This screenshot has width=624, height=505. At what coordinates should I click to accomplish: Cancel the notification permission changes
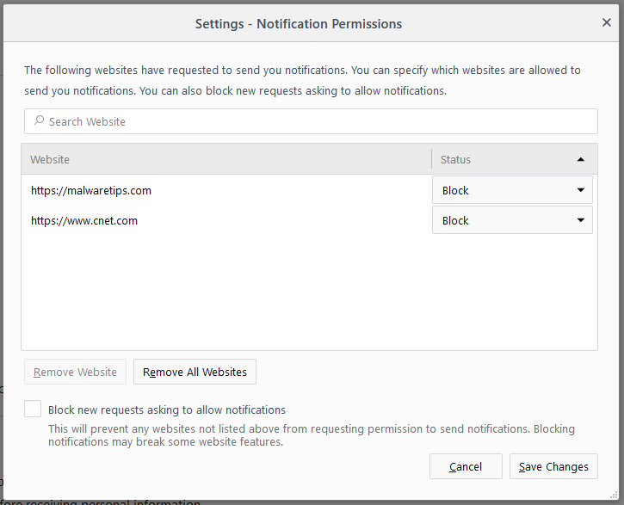click(466, 466)
